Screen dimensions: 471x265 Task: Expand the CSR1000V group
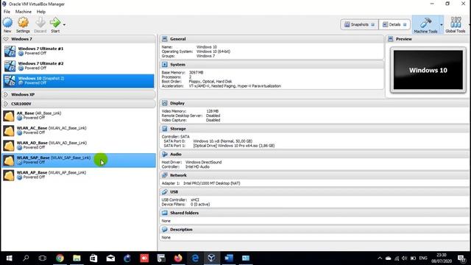pos(6,104)
